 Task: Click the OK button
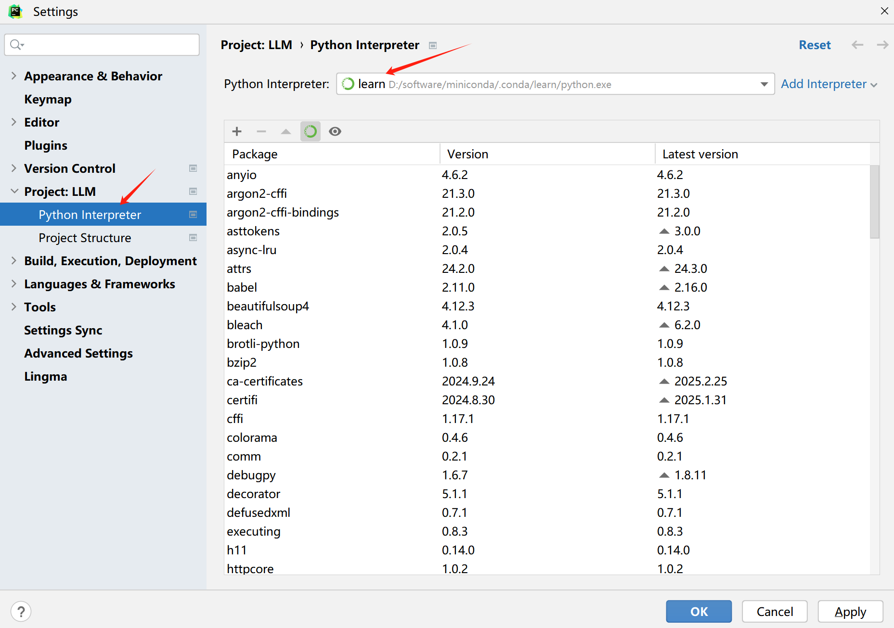pyautogui.click(x=699, y=612)
